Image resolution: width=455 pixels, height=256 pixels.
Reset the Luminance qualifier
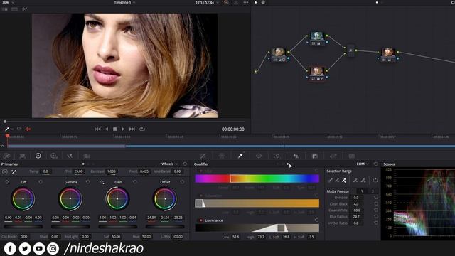point(316,220)
